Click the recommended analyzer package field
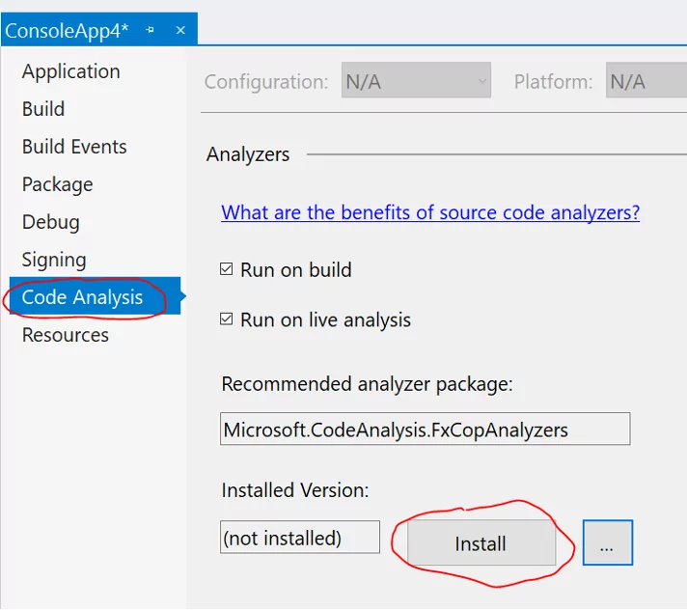The image size is (687, 610). (x=425, y=429)
